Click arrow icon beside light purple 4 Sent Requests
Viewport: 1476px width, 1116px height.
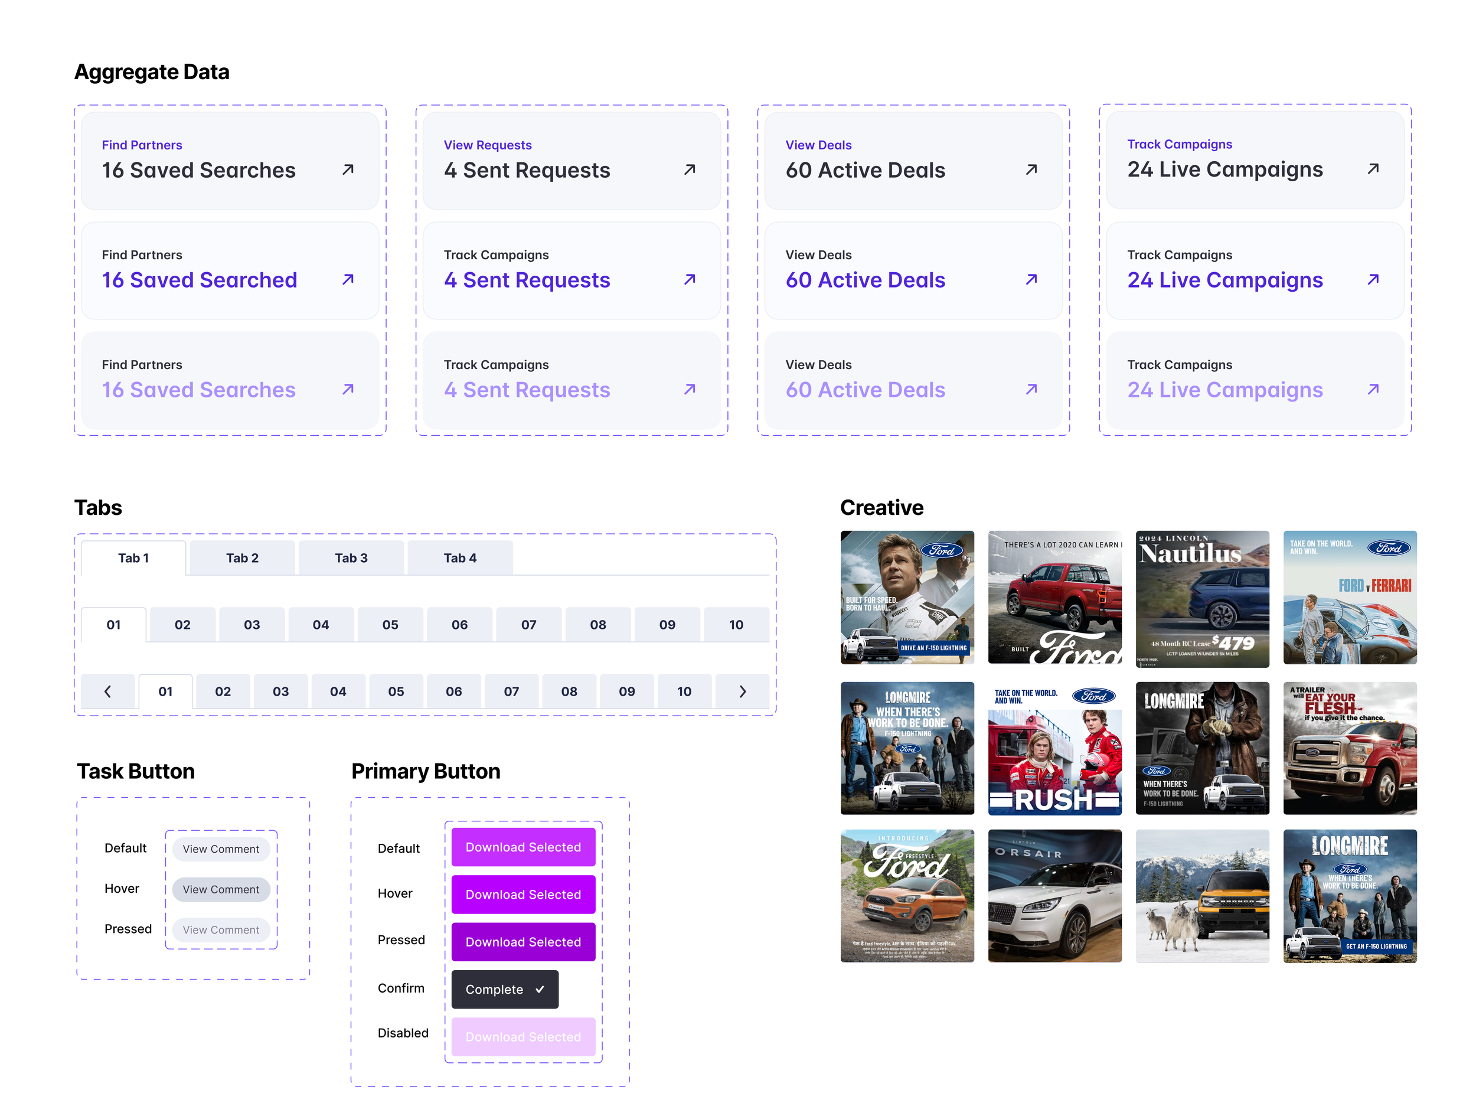689,389
